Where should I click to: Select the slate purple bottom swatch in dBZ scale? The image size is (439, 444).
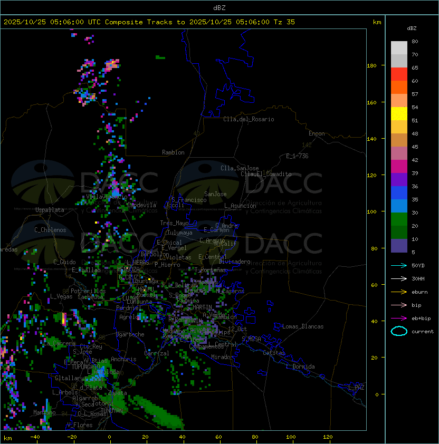pos(399,246)
